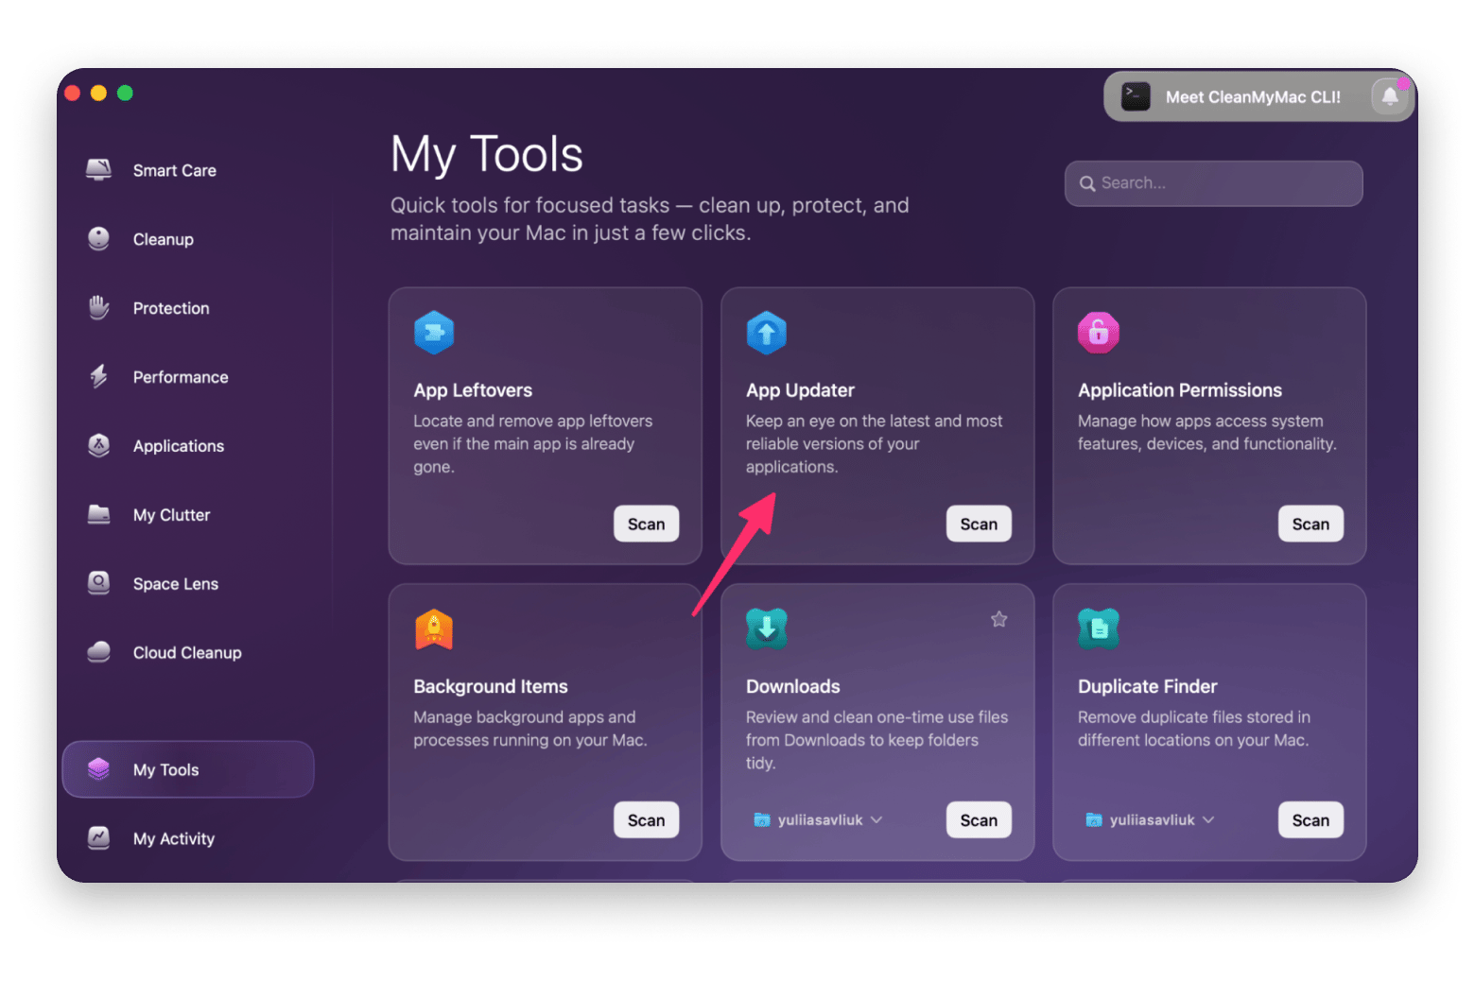Start the App Updater scan
Viewport: 1475px width, 981px height.
pos(979,524)
